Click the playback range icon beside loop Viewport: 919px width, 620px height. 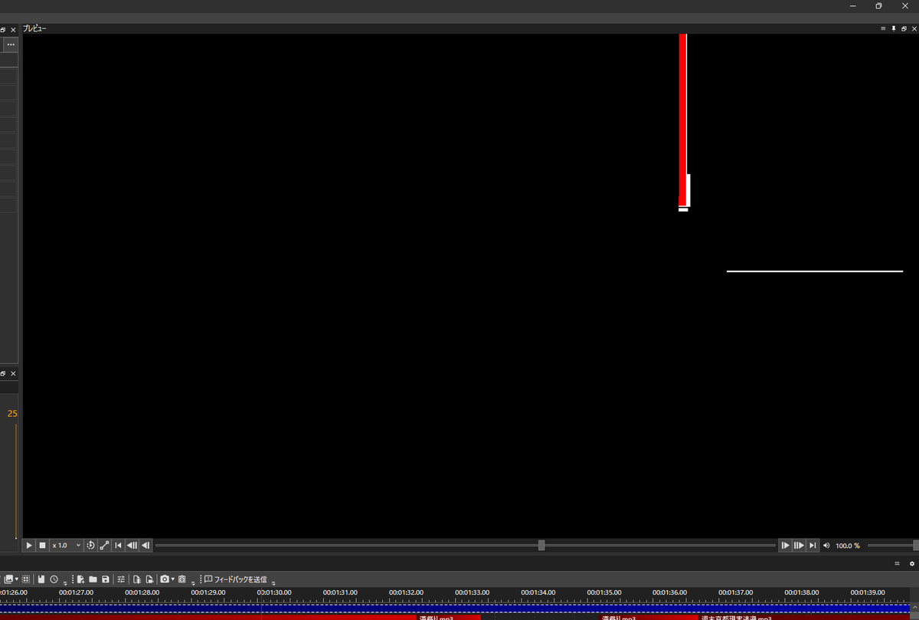point(104,546)
